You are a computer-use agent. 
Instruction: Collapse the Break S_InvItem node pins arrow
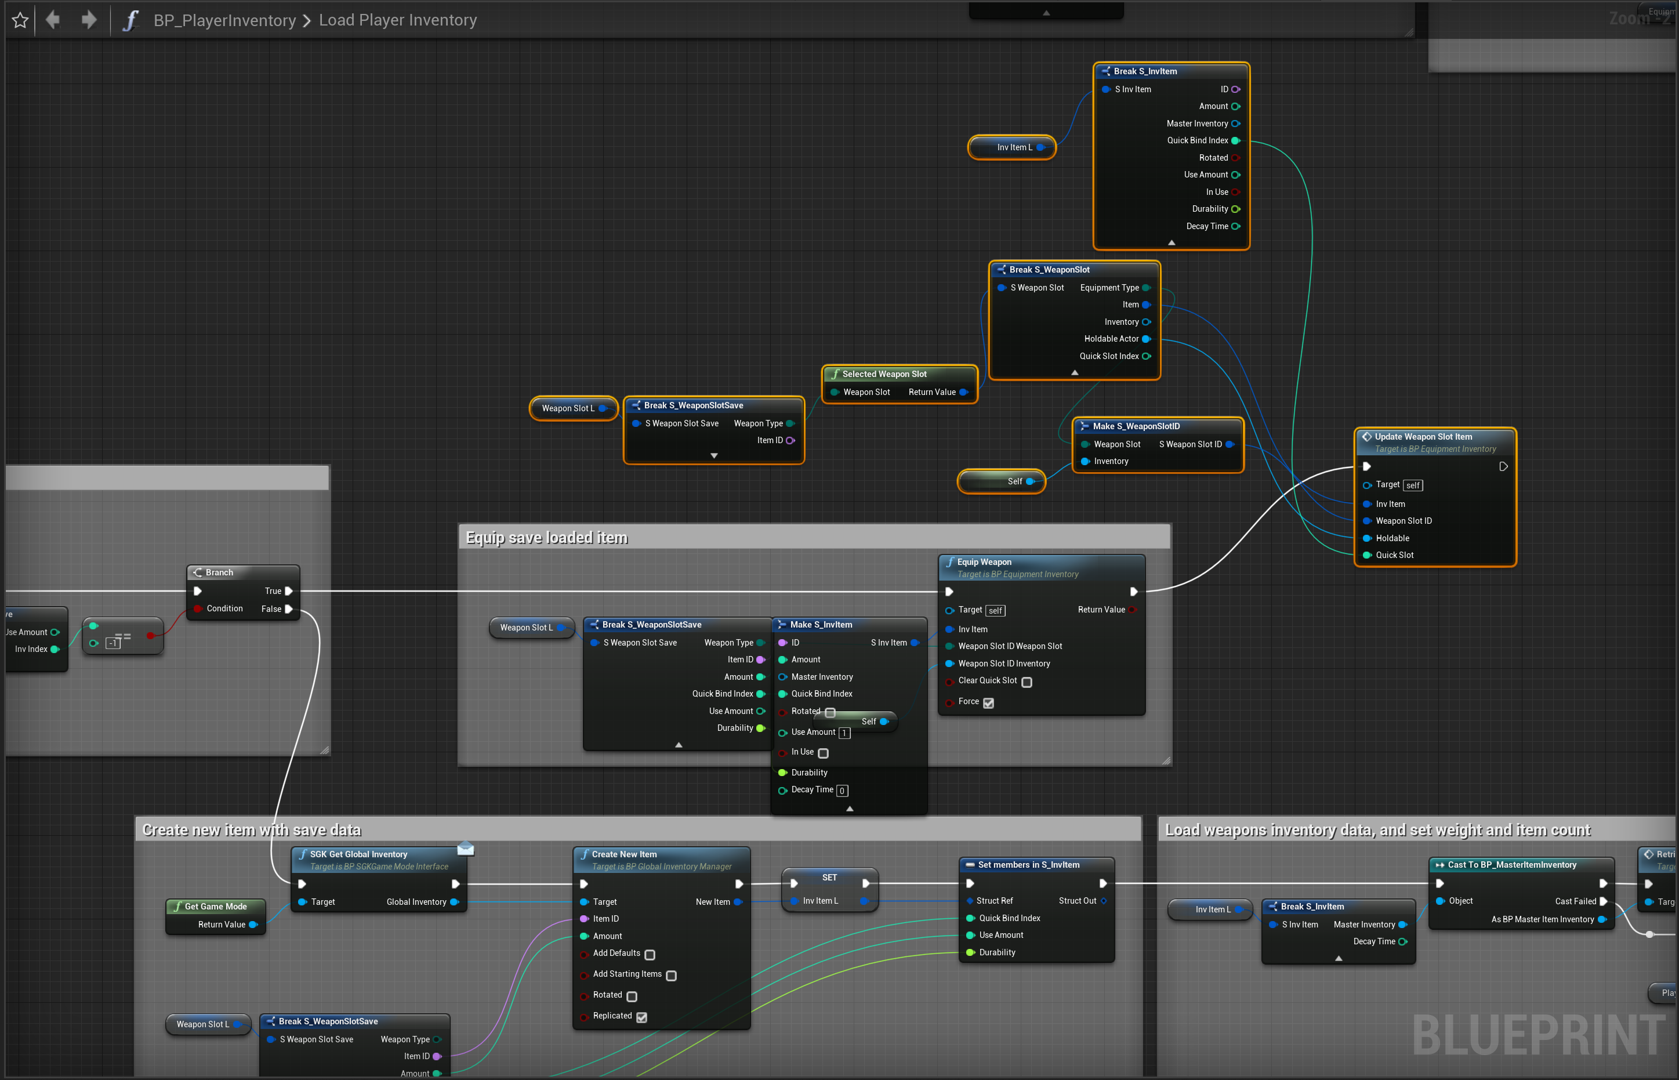click(1172, 242)
